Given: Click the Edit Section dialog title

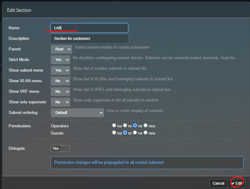Looking at the screenshot, I should click(19, 10).
